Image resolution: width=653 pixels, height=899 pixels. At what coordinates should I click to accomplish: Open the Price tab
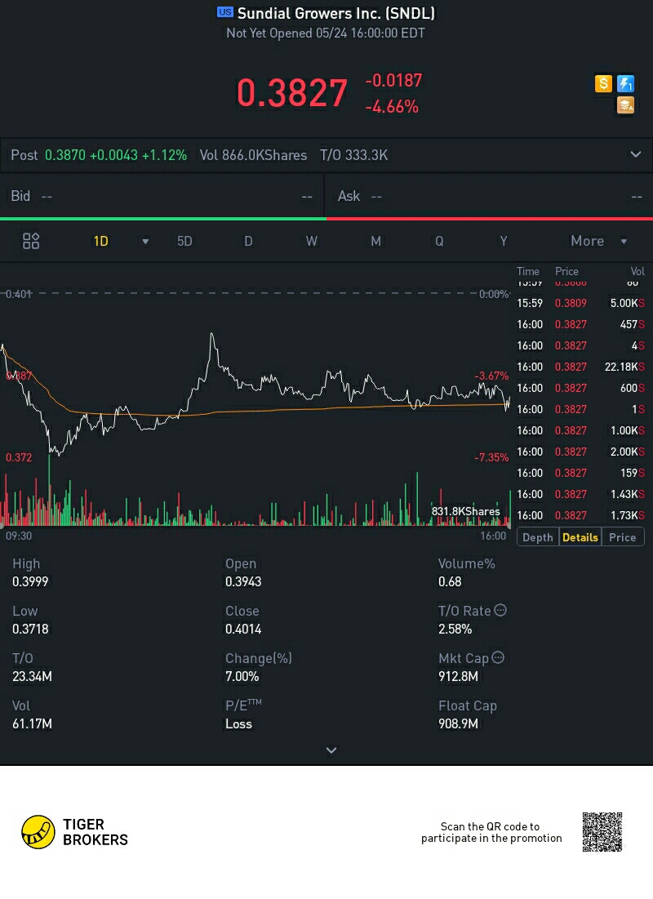coord(623,537)
